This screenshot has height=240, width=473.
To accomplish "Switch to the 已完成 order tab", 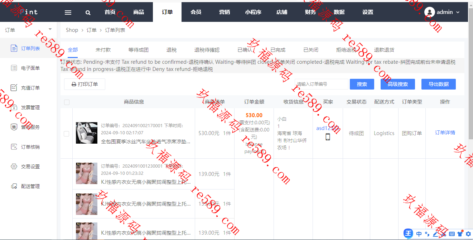I will click(278, 50).
